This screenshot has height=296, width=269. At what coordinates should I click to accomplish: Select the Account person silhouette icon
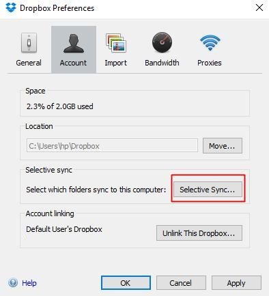(74, 43)
